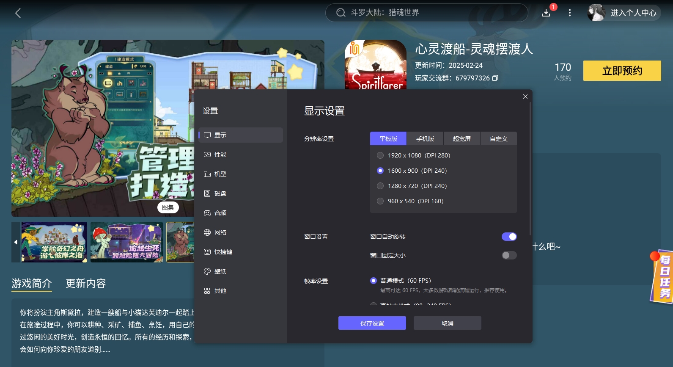
Task: Click the disk icon in settings sidebar
Action: click(207, 193)
